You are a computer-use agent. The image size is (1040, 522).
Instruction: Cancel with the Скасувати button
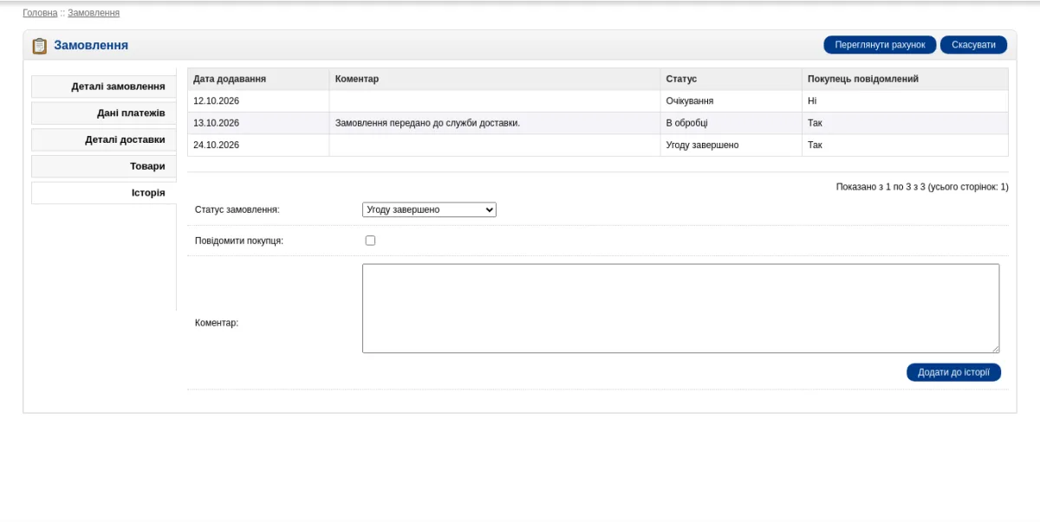click(x=973, y=45)
